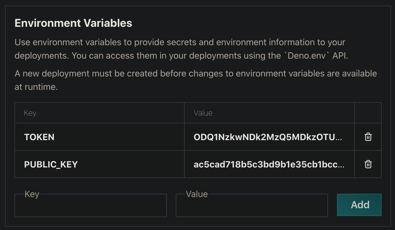Click the PUBLIC_KEY value starting with ac5cad
The image size is (395, 230).
pos(269,164)
